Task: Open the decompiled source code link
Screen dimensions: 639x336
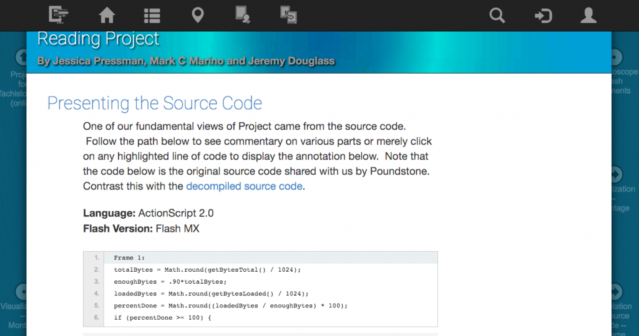Action: point(244,186)
